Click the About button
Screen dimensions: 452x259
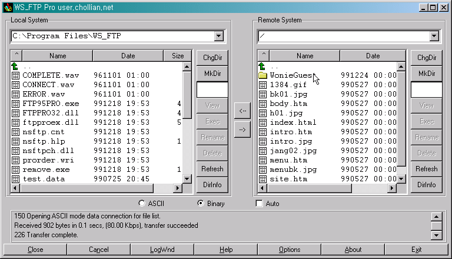(x=353, y=250)
